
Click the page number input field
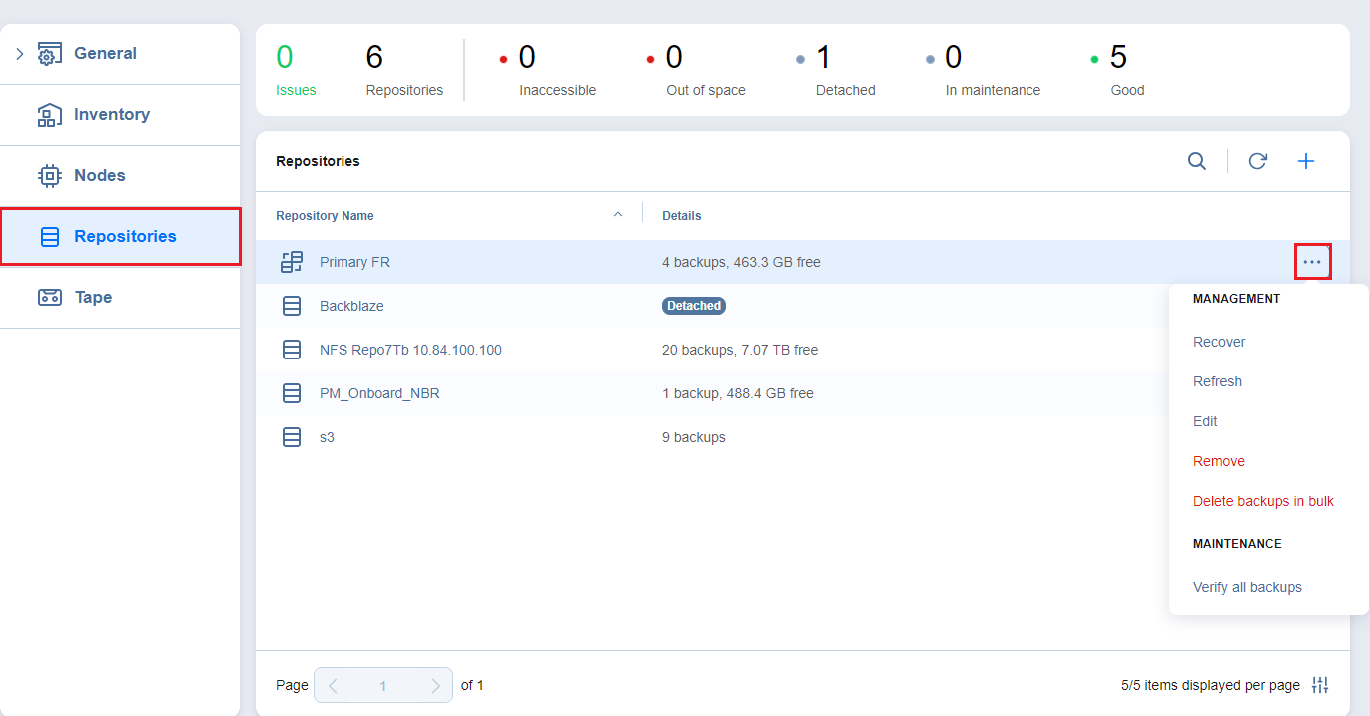[383, 686]
